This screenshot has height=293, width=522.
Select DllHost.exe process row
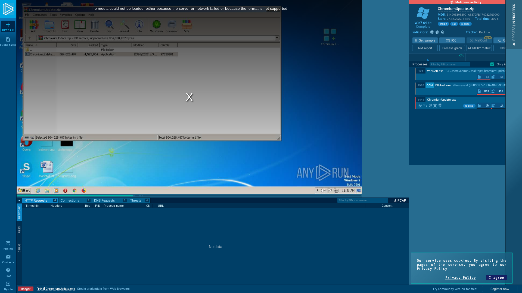(461, 88)
